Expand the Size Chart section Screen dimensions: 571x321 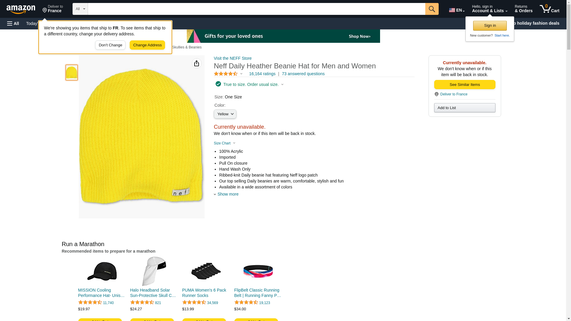click(225, 143)
